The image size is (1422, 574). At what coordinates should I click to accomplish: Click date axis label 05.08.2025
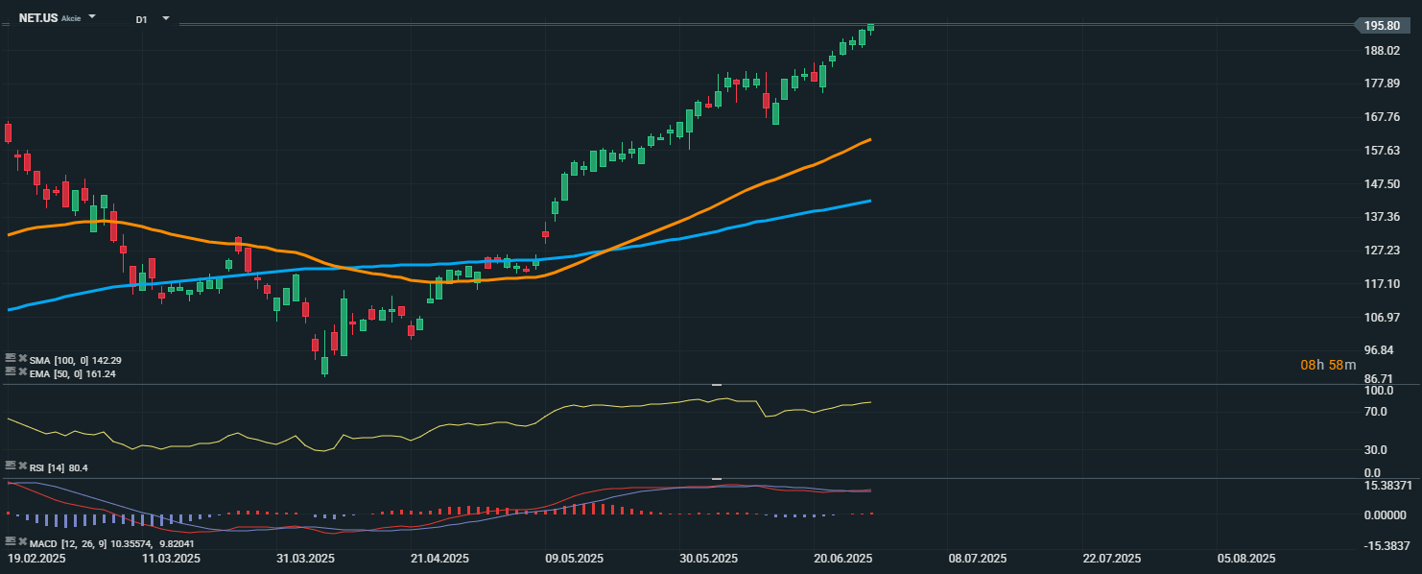(1245, 558)
